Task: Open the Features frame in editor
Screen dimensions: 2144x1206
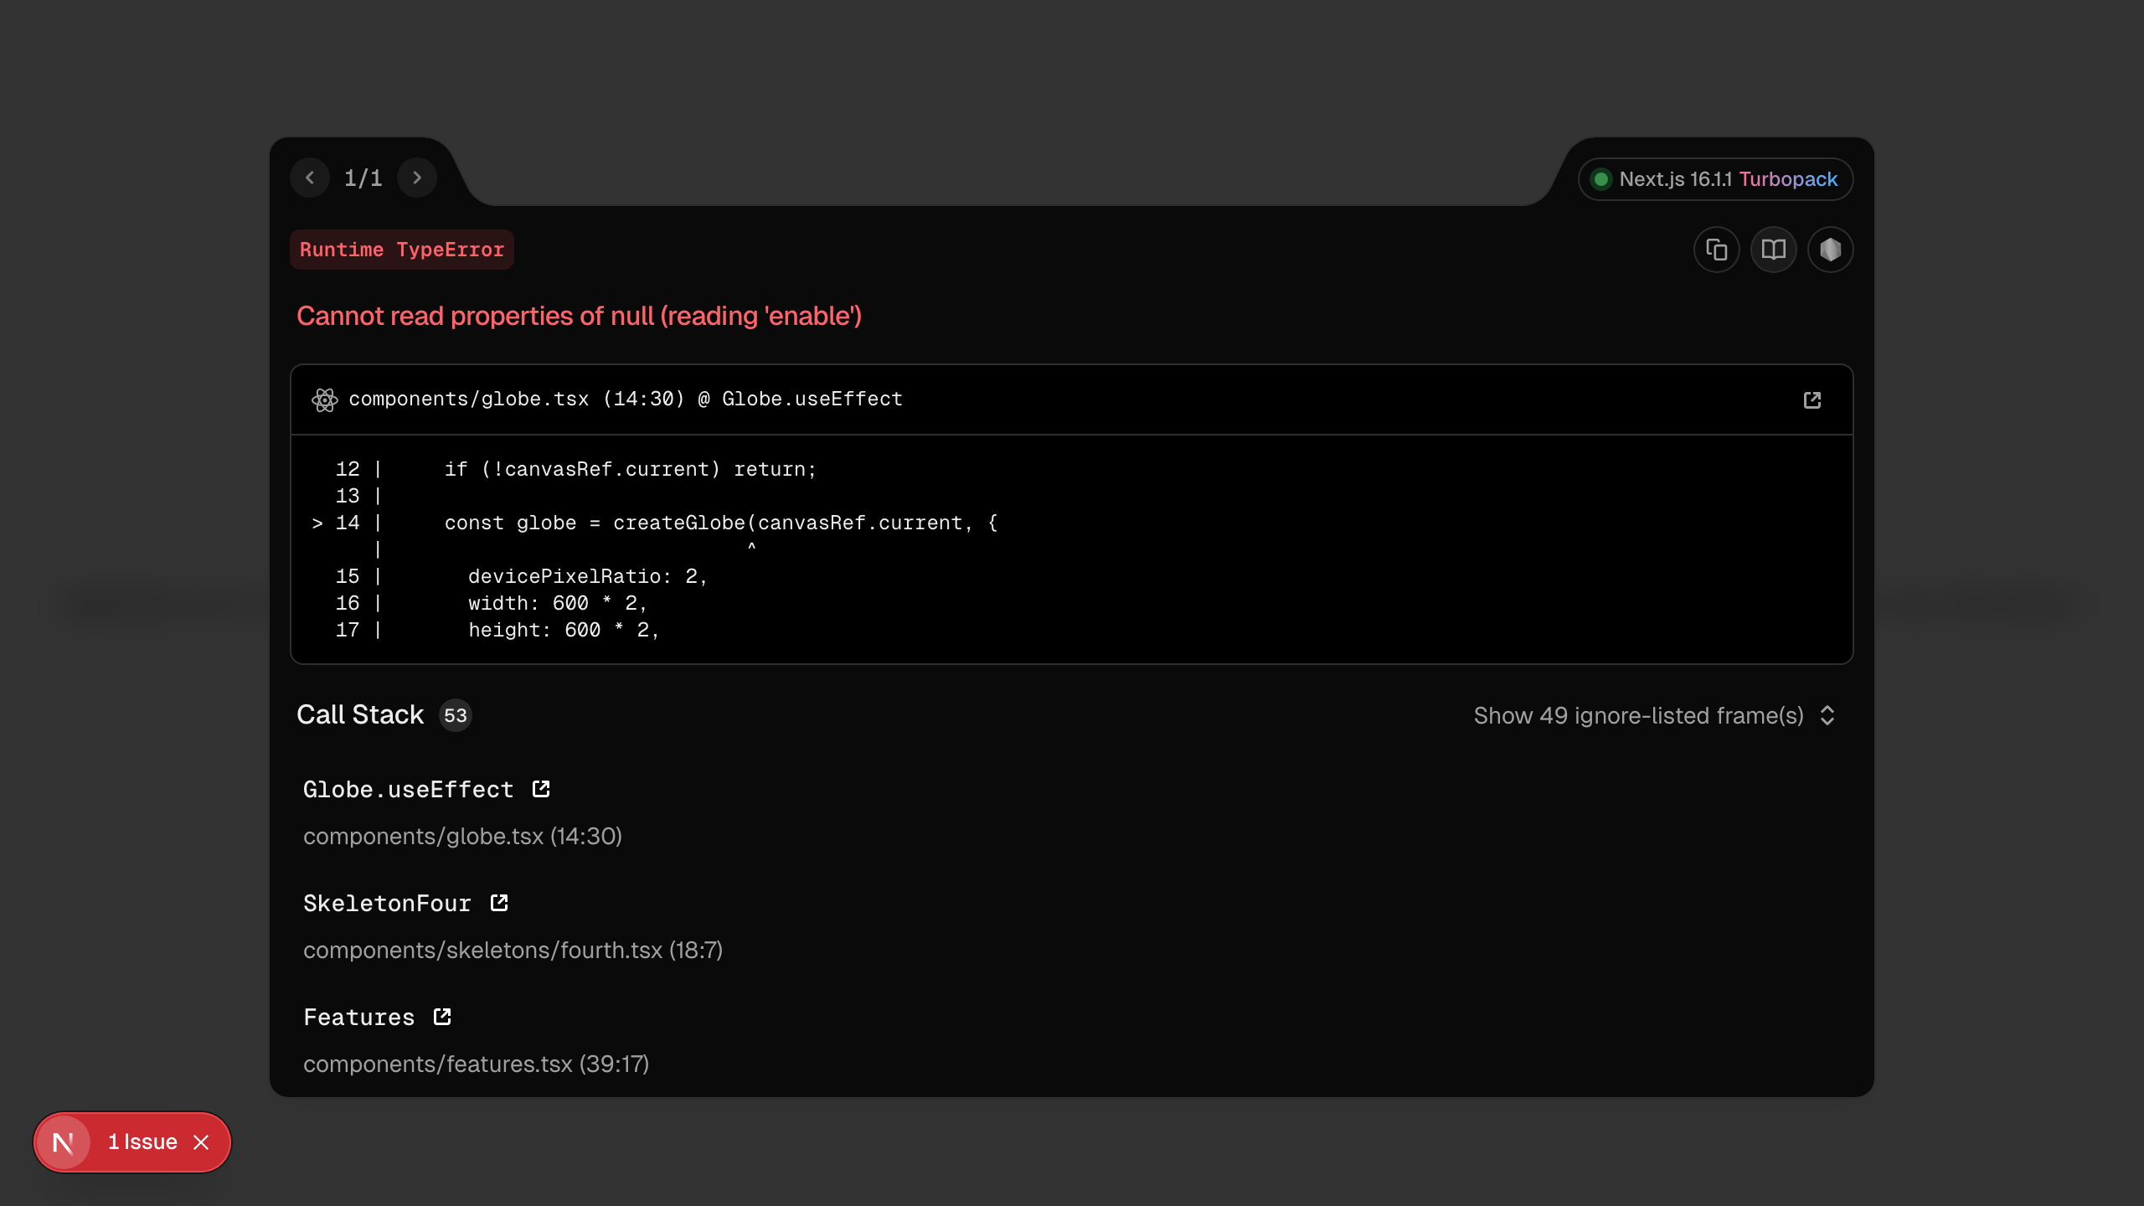Action: click(x=442, y=1017)
